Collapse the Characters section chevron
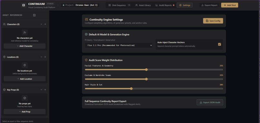This screenshot has height=123, width=260. (41, 24)
